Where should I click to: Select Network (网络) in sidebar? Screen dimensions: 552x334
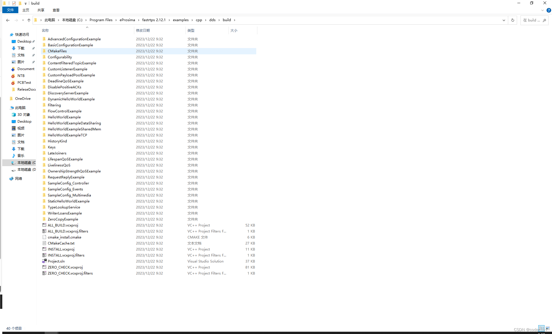pos(19,179)
